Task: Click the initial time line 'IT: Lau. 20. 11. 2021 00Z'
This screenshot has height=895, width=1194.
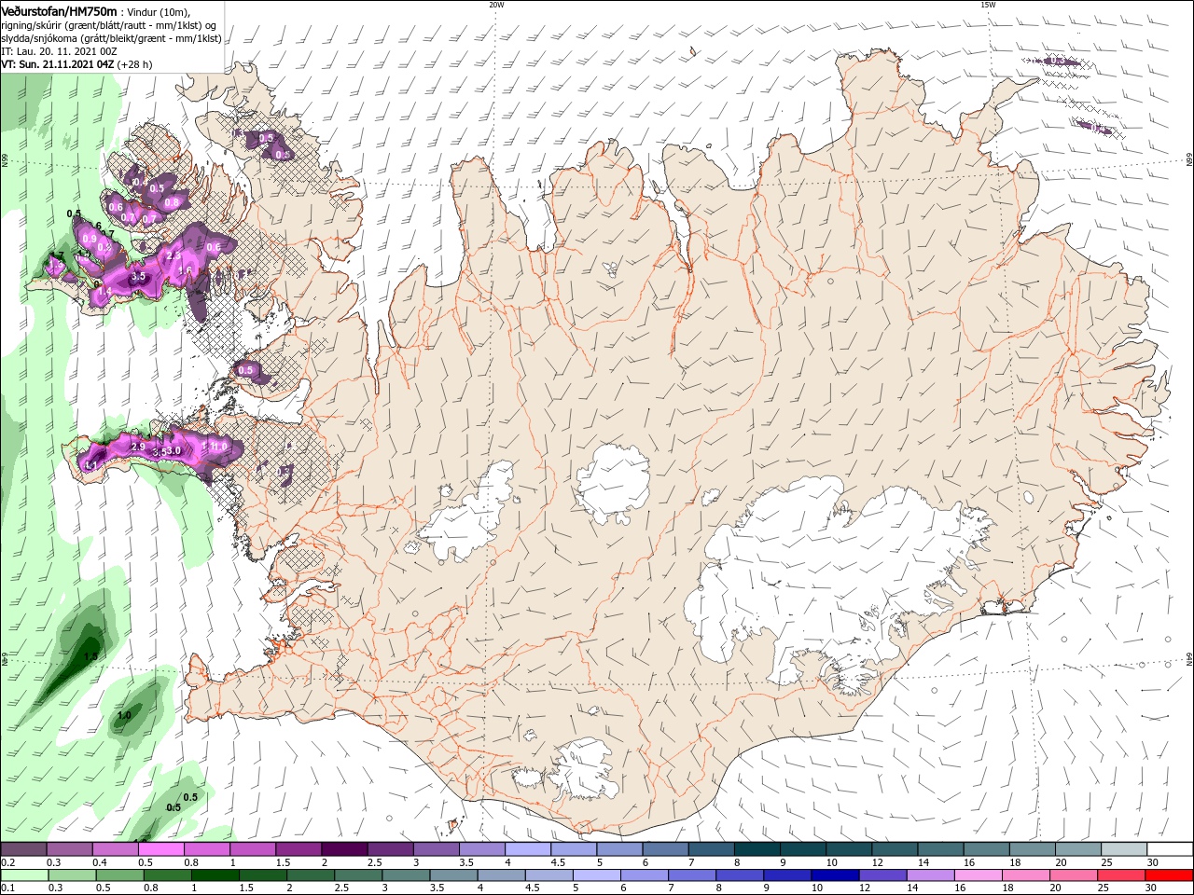Action: [60, 51]
